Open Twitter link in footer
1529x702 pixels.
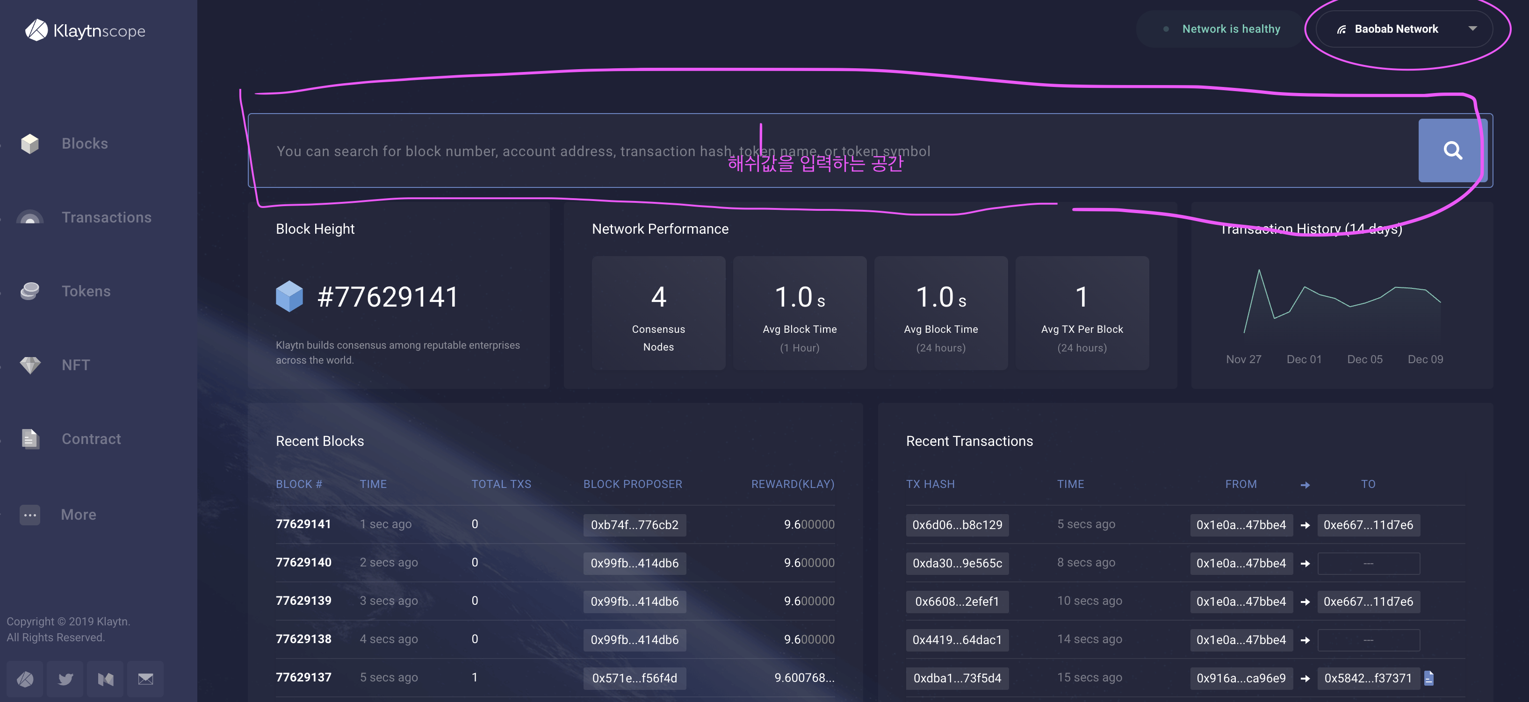click(x=65, y=678)
